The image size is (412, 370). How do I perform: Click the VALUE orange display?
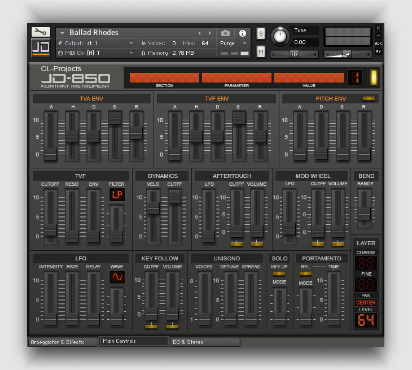tap(309, 77)
